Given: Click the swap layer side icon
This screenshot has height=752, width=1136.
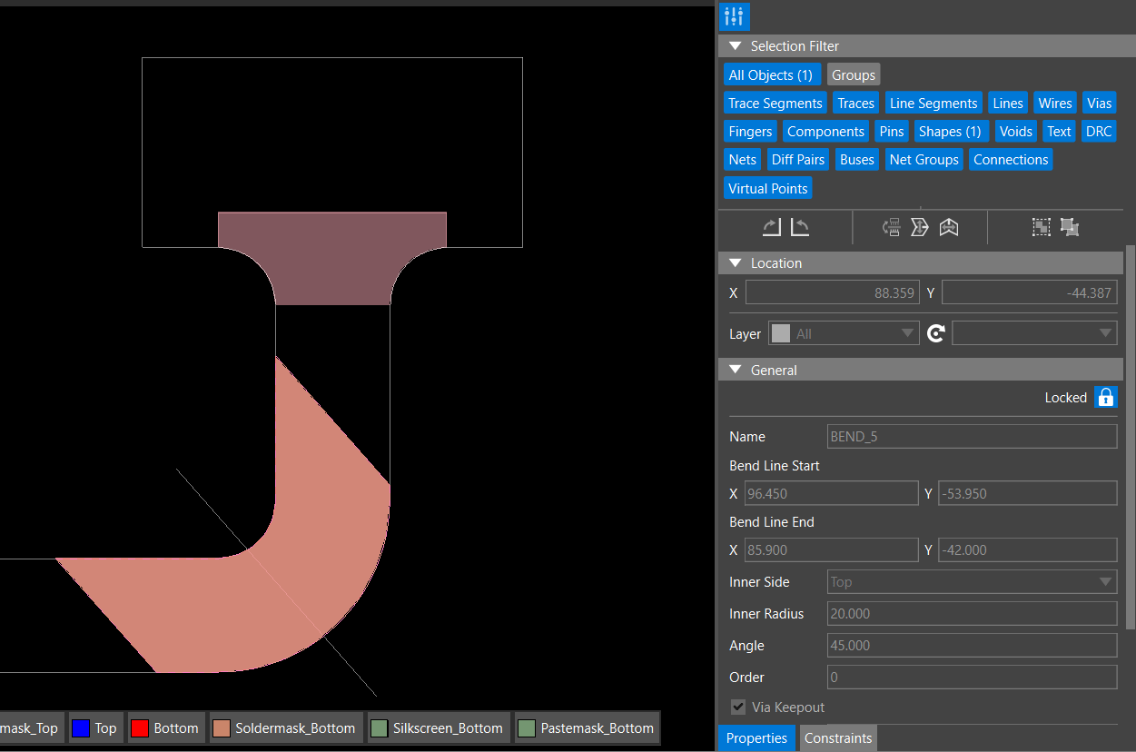Looking at the screenshot, I should pyautogui.click(x=892, y=227).
